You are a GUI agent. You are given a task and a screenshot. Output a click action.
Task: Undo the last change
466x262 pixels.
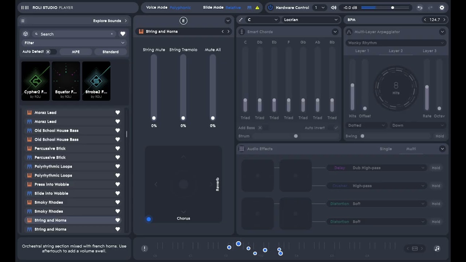(x=420, y=8)
